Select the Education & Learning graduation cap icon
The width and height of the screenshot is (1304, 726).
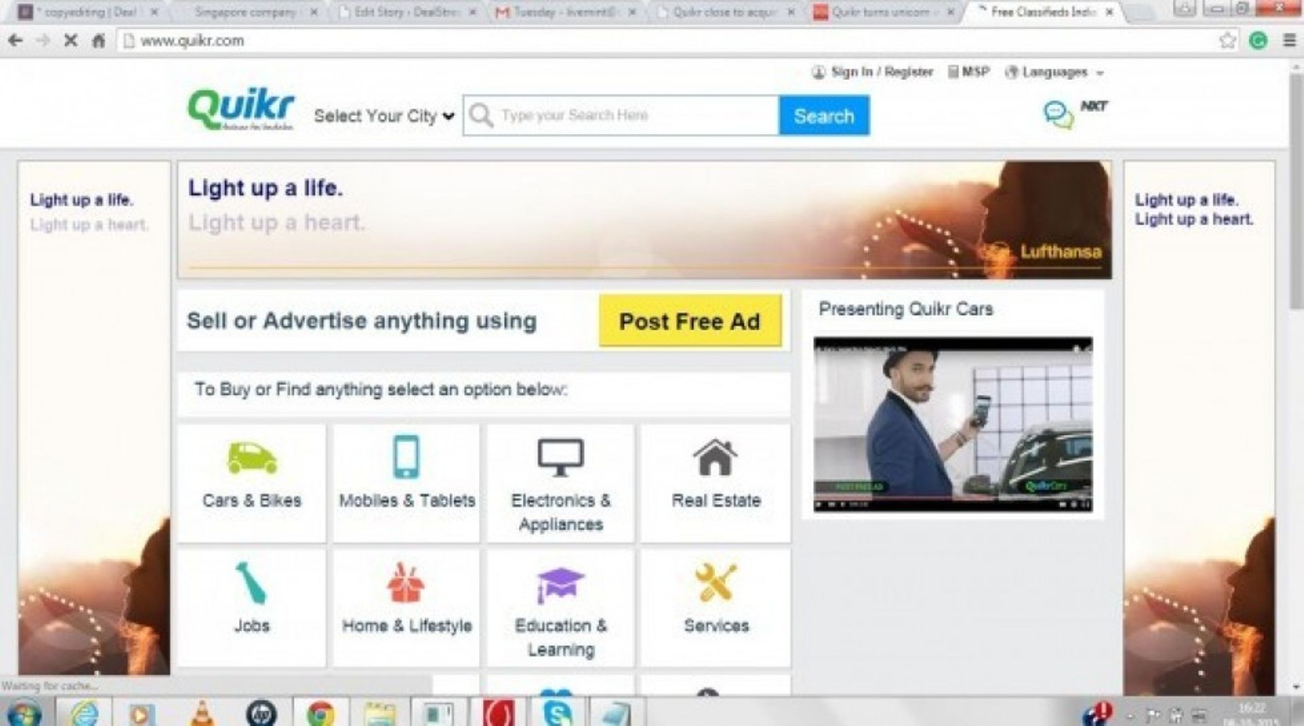(x=561, y=581)
